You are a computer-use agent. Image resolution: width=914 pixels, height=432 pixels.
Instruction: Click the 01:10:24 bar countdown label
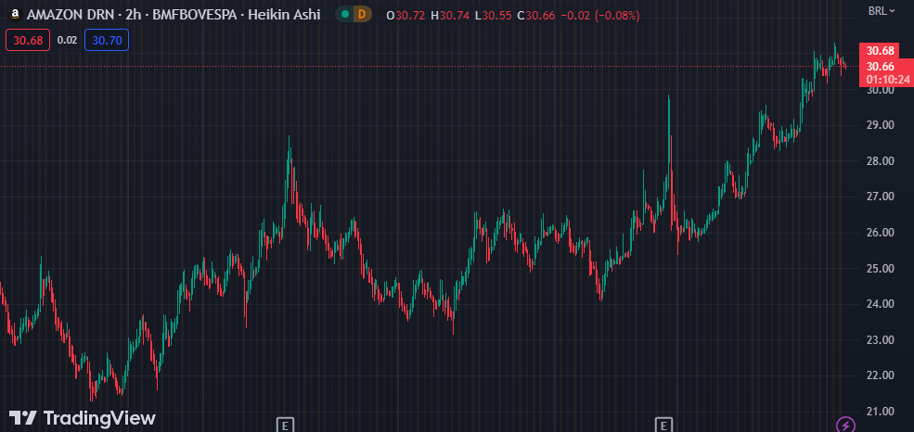tap(886, 80)
